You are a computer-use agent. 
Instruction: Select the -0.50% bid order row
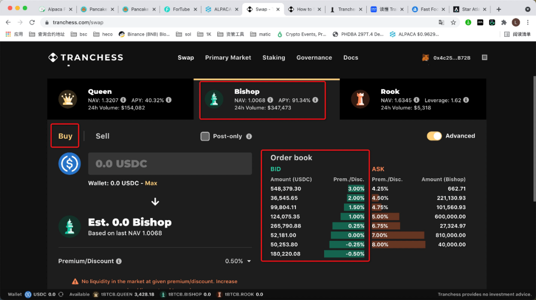(x=317, y=254)
